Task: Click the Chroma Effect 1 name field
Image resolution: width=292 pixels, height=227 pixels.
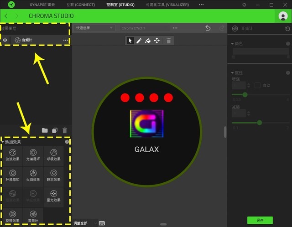Action: tap(145, 28)
